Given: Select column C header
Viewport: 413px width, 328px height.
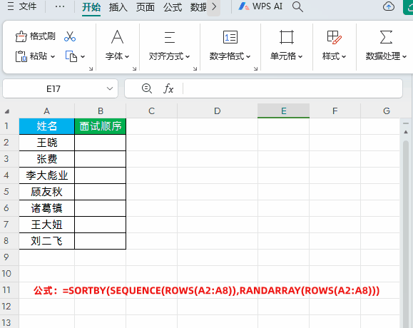Looking at the screenshot, I should (x=151, y=111).
